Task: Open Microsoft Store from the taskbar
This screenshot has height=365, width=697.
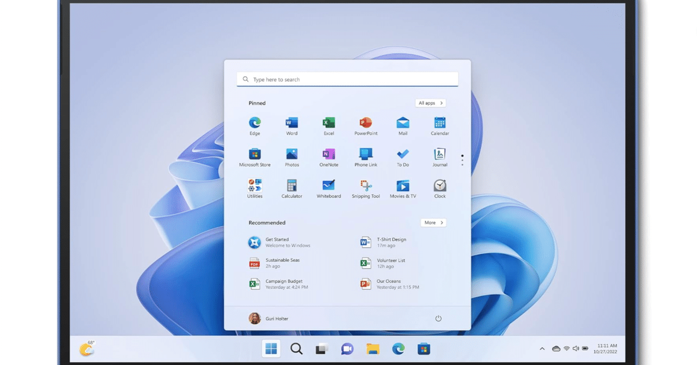Action: point(424,349)
